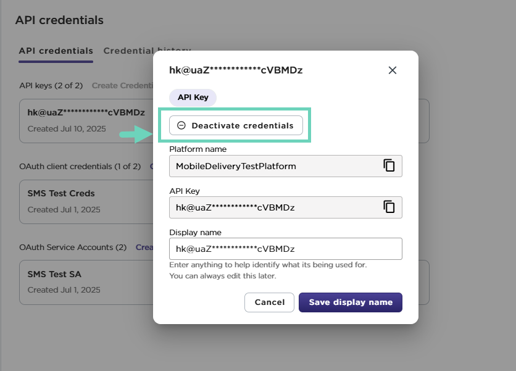516x371 pixels.
Task: Open the hk@uaZ API key card
Action: (86, 121)
